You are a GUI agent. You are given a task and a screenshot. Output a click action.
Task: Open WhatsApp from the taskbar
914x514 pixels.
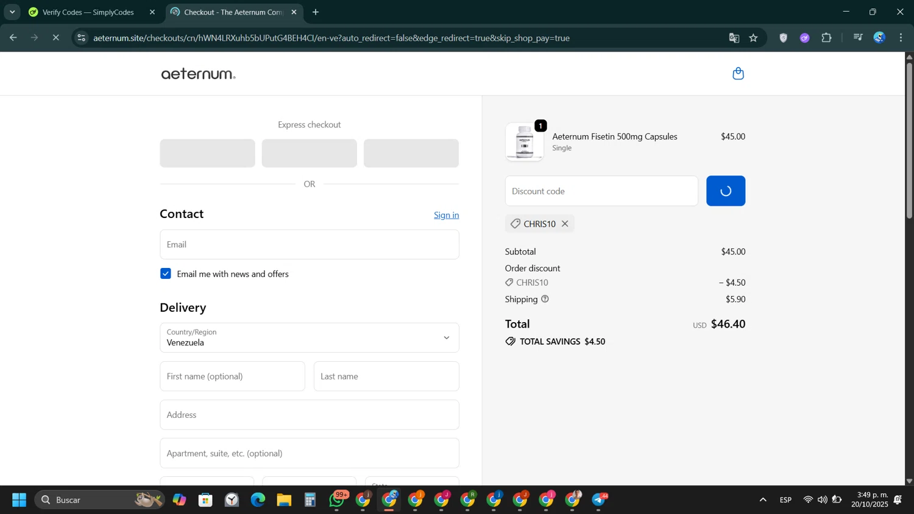pos(337,500)
